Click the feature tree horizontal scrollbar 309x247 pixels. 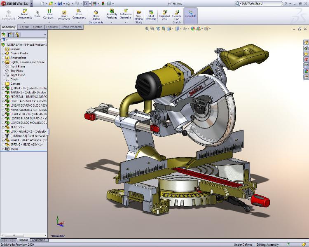tap(23, 235)
